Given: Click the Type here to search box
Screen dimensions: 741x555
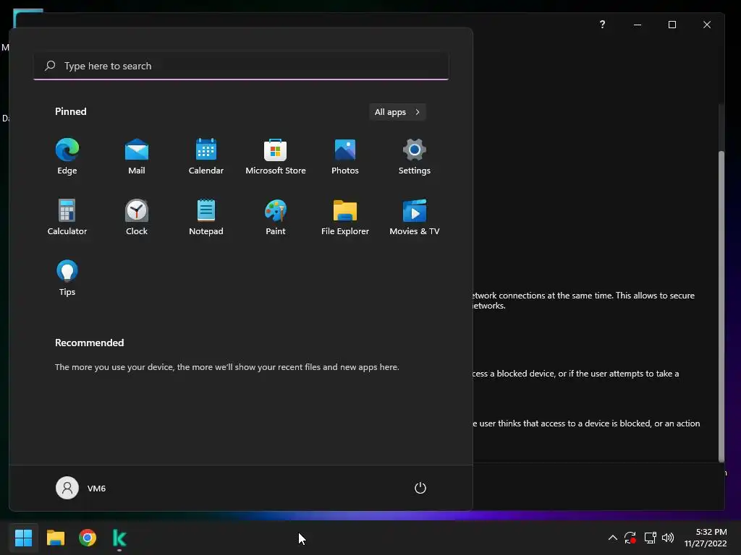Looking at the screenshot, I should click(241, 66).
